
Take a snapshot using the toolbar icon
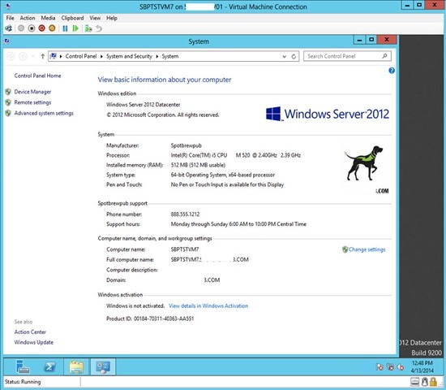click(x=88, y=28)
